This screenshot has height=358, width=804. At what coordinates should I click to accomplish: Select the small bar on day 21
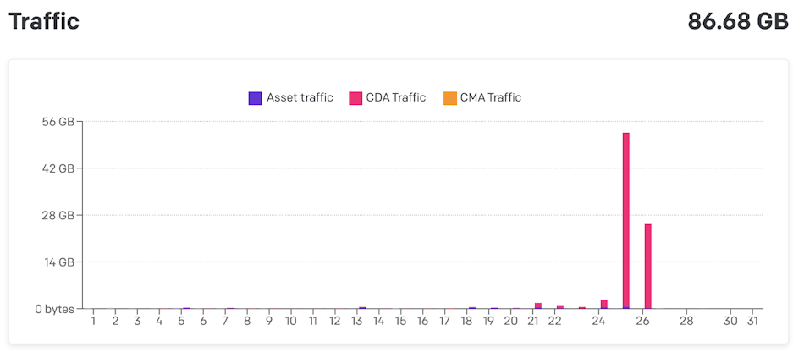[538, 306]
